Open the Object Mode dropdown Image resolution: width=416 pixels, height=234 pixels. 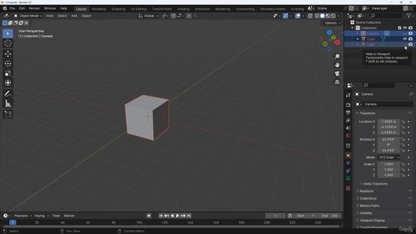pos(28,16)
